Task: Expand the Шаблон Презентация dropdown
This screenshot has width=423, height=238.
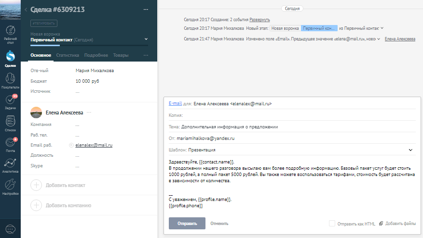Action: [x=410, y=150]
